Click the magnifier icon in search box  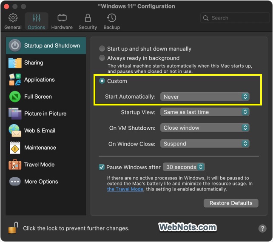(206, 18)
